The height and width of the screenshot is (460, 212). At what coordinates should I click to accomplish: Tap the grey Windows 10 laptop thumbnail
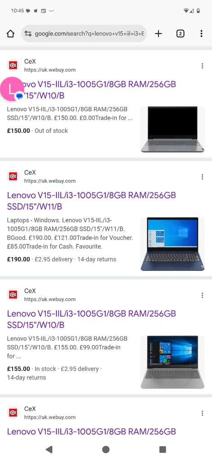click(173, 363)
